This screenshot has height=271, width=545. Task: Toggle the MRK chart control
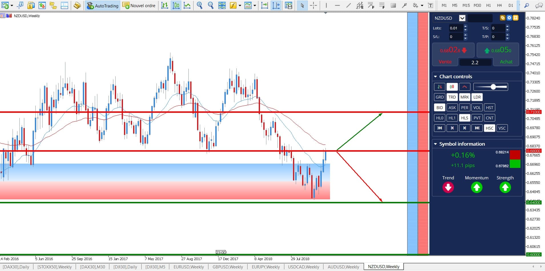[464, 97]
